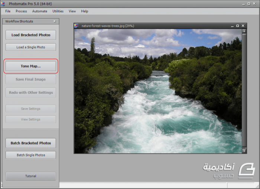Click the image scrollbar down arrow
Viewport: 260px width, 189px height.
coord(244,151)
